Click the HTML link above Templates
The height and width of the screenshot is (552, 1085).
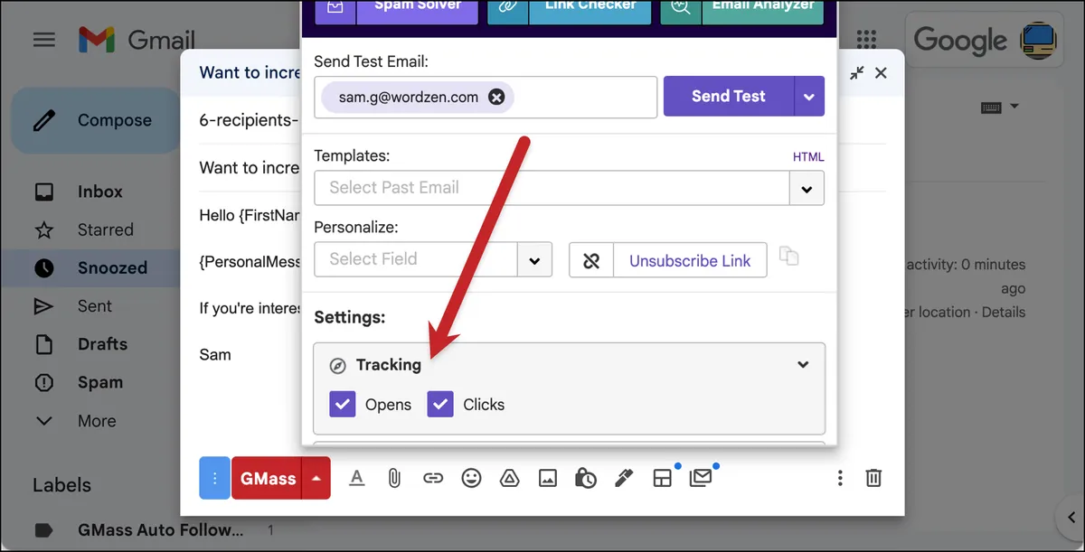click(x=808, y=157)
